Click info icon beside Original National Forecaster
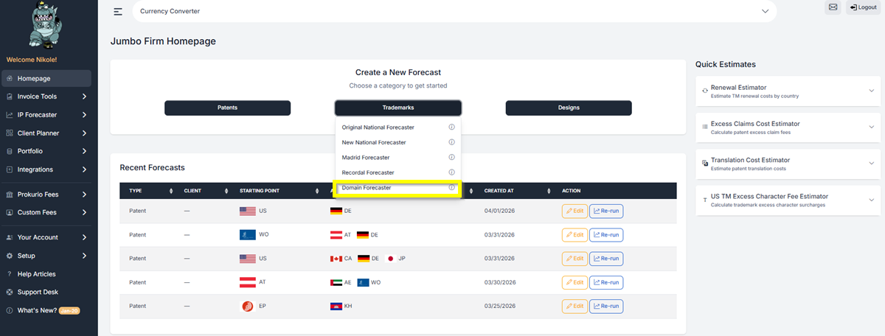 pyautogui.click(x=451, y=127)
